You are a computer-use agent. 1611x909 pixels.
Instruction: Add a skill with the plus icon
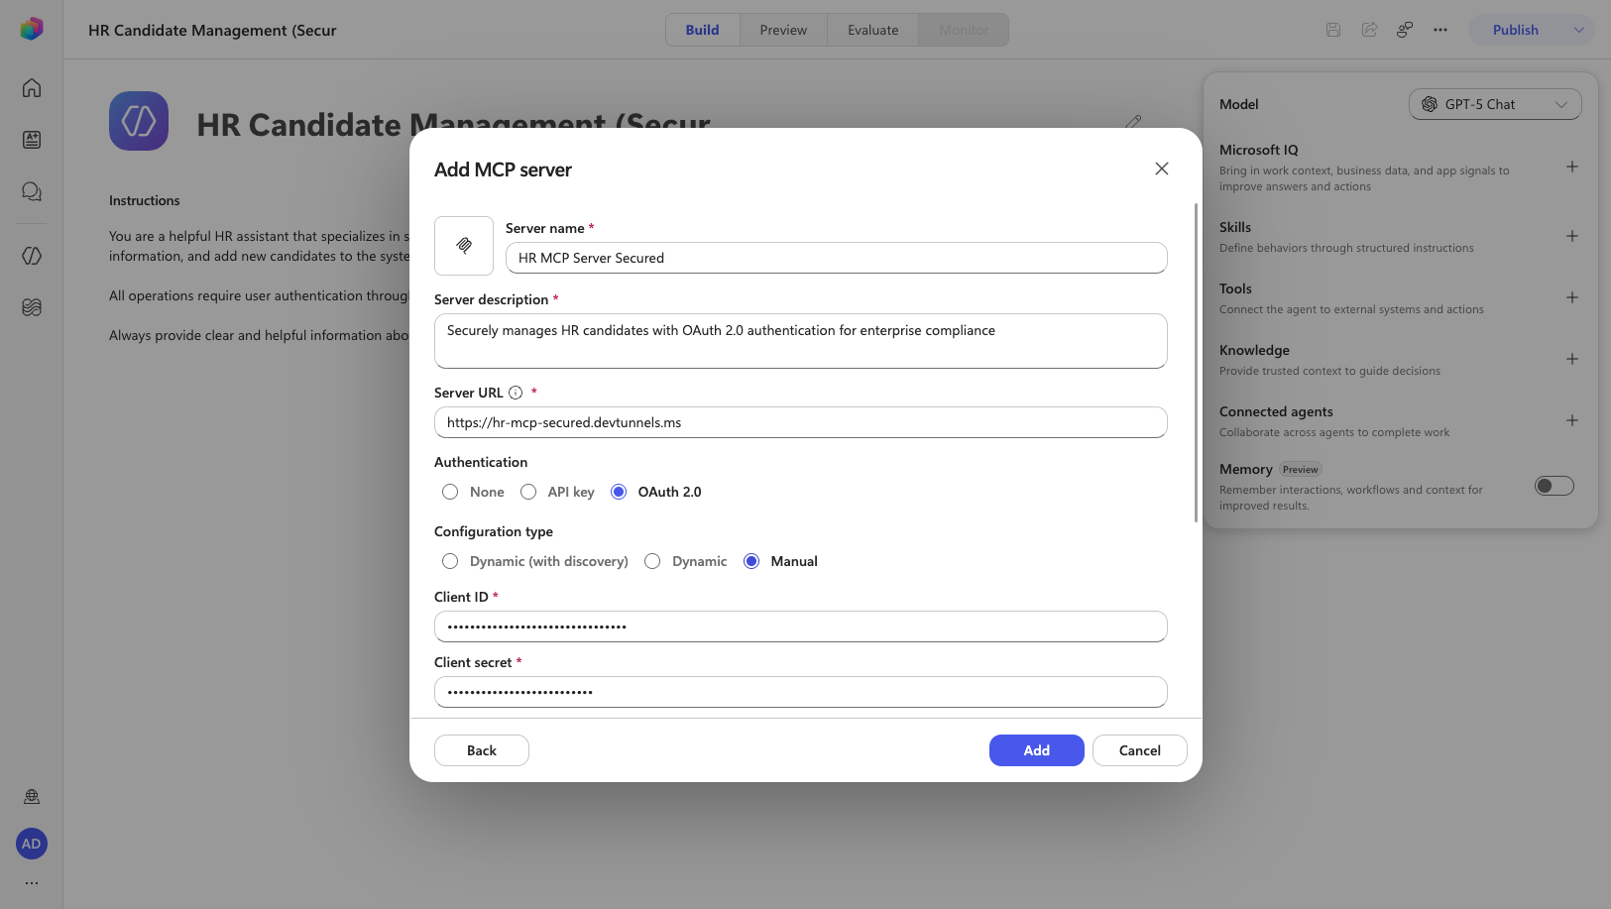(1572, 236)
